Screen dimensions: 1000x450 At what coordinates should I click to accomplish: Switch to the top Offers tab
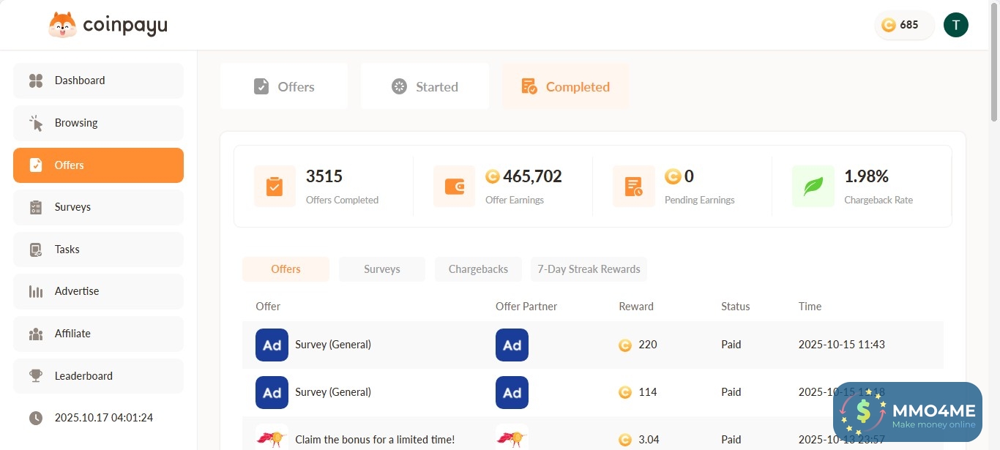tap(284, 86)
